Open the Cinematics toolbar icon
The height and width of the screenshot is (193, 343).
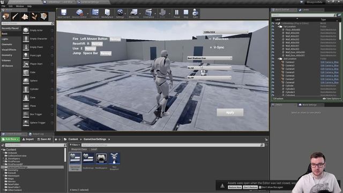point(148,13)
